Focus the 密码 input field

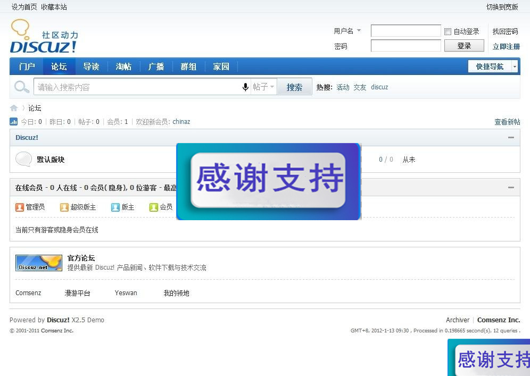click(x=405, y=46)
